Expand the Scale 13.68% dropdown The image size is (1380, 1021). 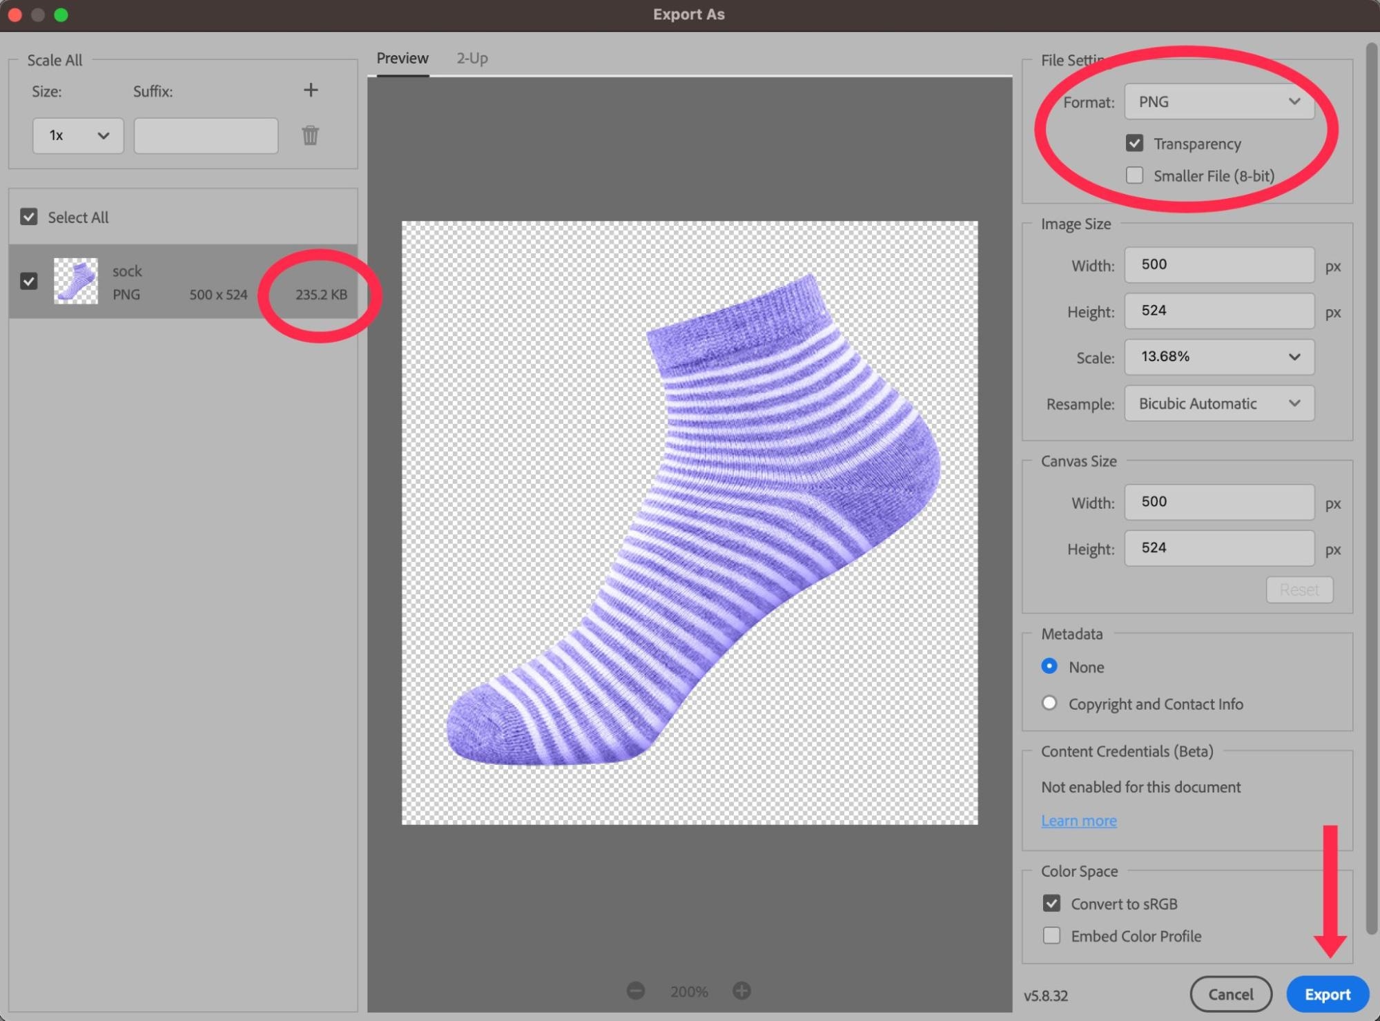(1219, 357)
